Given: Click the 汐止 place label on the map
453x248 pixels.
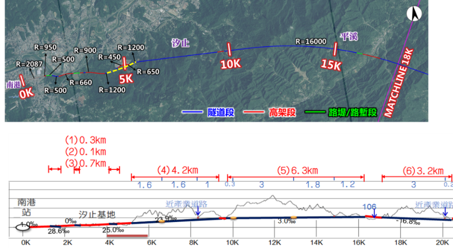Looking at the screenshot, I should [180, 43].
